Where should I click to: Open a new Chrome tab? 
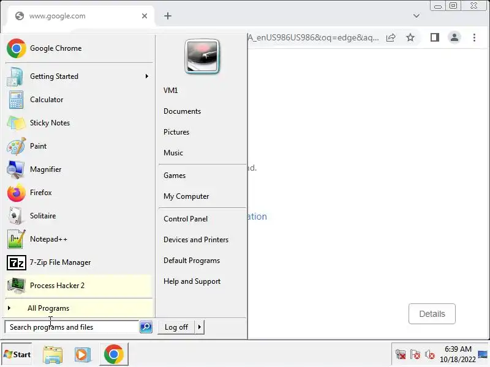(168, 16)
